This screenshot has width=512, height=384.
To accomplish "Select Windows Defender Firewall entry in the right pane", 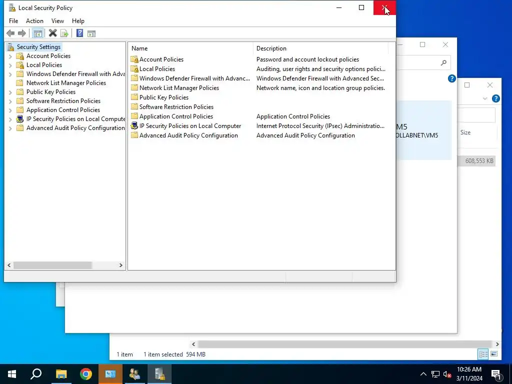I will tap(194, 78).
